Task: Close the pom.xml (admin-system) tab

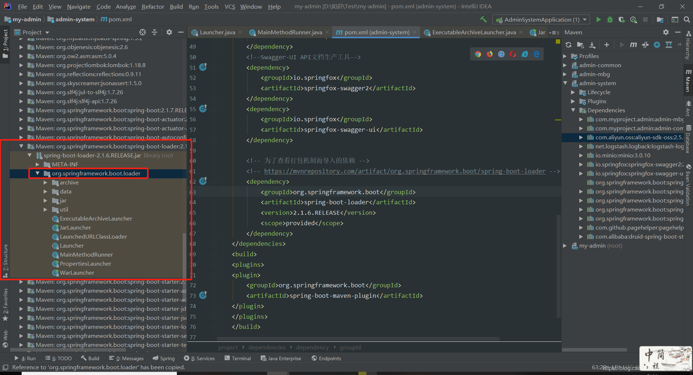Action: point(415,32)
